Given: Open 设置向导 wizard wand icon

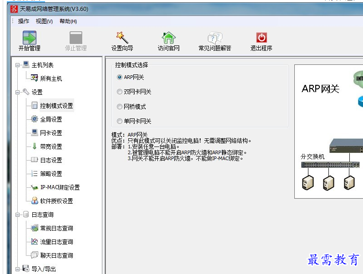Looking at the screenshot, I should [122, 37].
